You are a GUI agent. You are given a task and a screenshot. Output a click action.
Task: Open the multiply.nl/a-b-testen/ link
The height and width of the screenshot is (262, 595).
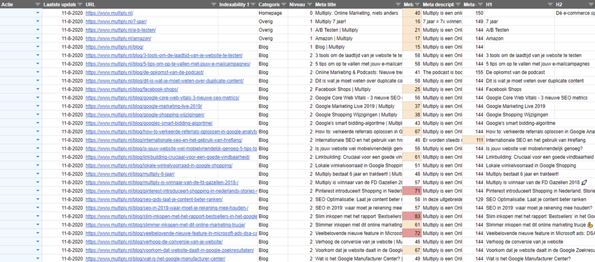pyautogui.click(x=121, y=30)
